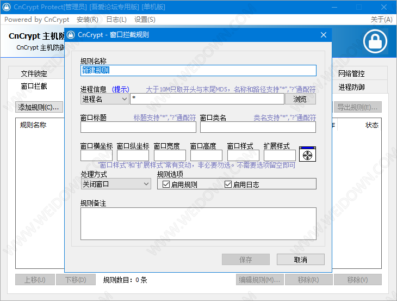Click the 移除(R) button

[308, 280]
